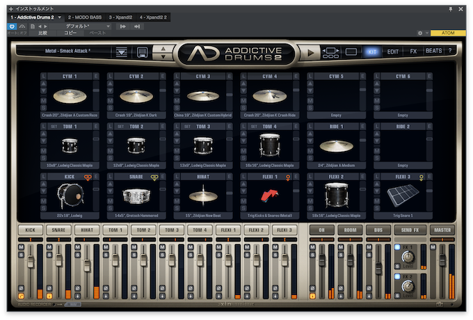Solo the RIDE 1 slot with S
This screenshot has height=320, width=473.
pyautogui.click(x=310, y=158)
